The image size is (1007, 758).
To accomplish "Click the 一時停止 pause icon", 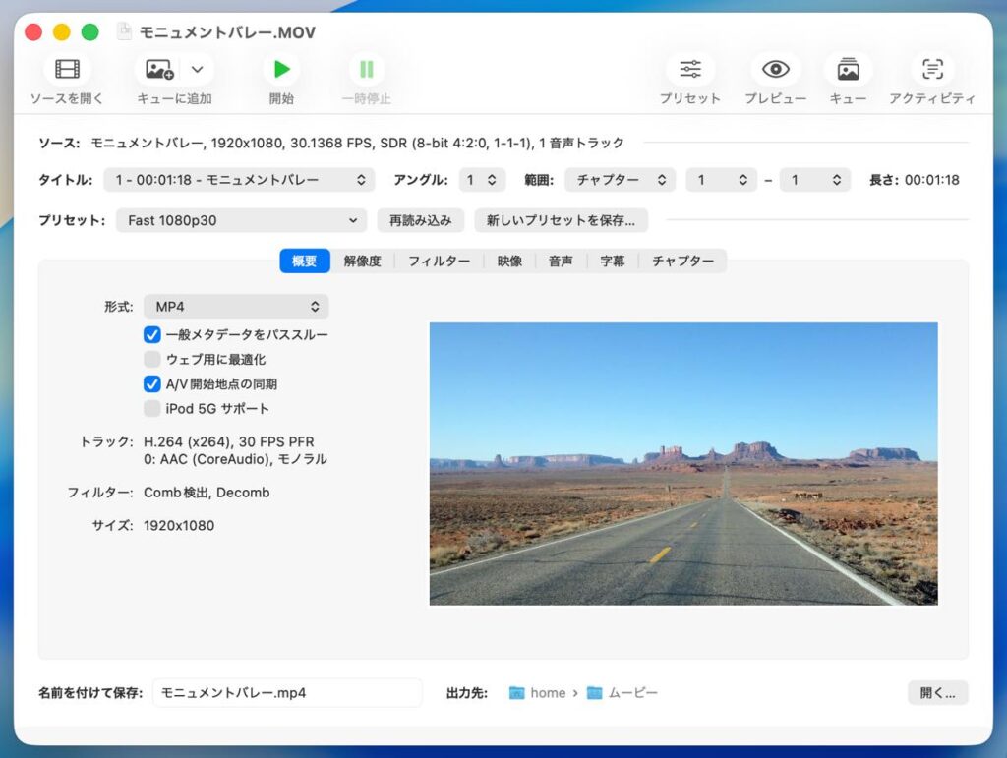I will pyautogui.click(x=366, y=69).
